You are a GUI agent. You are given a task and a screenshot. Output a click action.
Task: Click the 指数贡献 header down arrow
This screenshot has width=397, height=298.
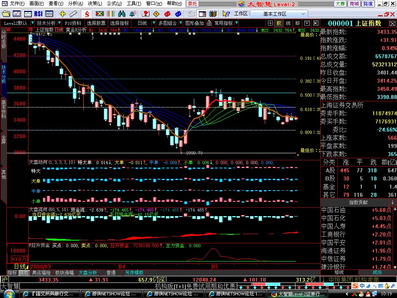392,203
